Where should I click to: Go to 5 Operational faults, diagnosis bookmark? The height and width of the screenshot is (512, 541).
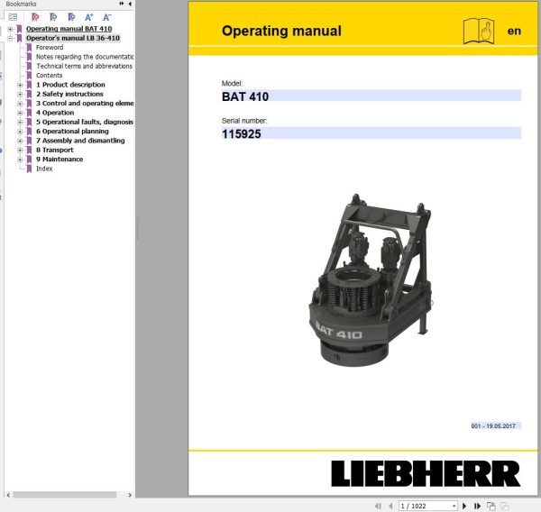[x=85, y=122]
